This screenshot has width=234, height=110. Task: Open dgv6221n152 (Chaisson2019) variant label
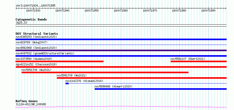coord(36,64)
